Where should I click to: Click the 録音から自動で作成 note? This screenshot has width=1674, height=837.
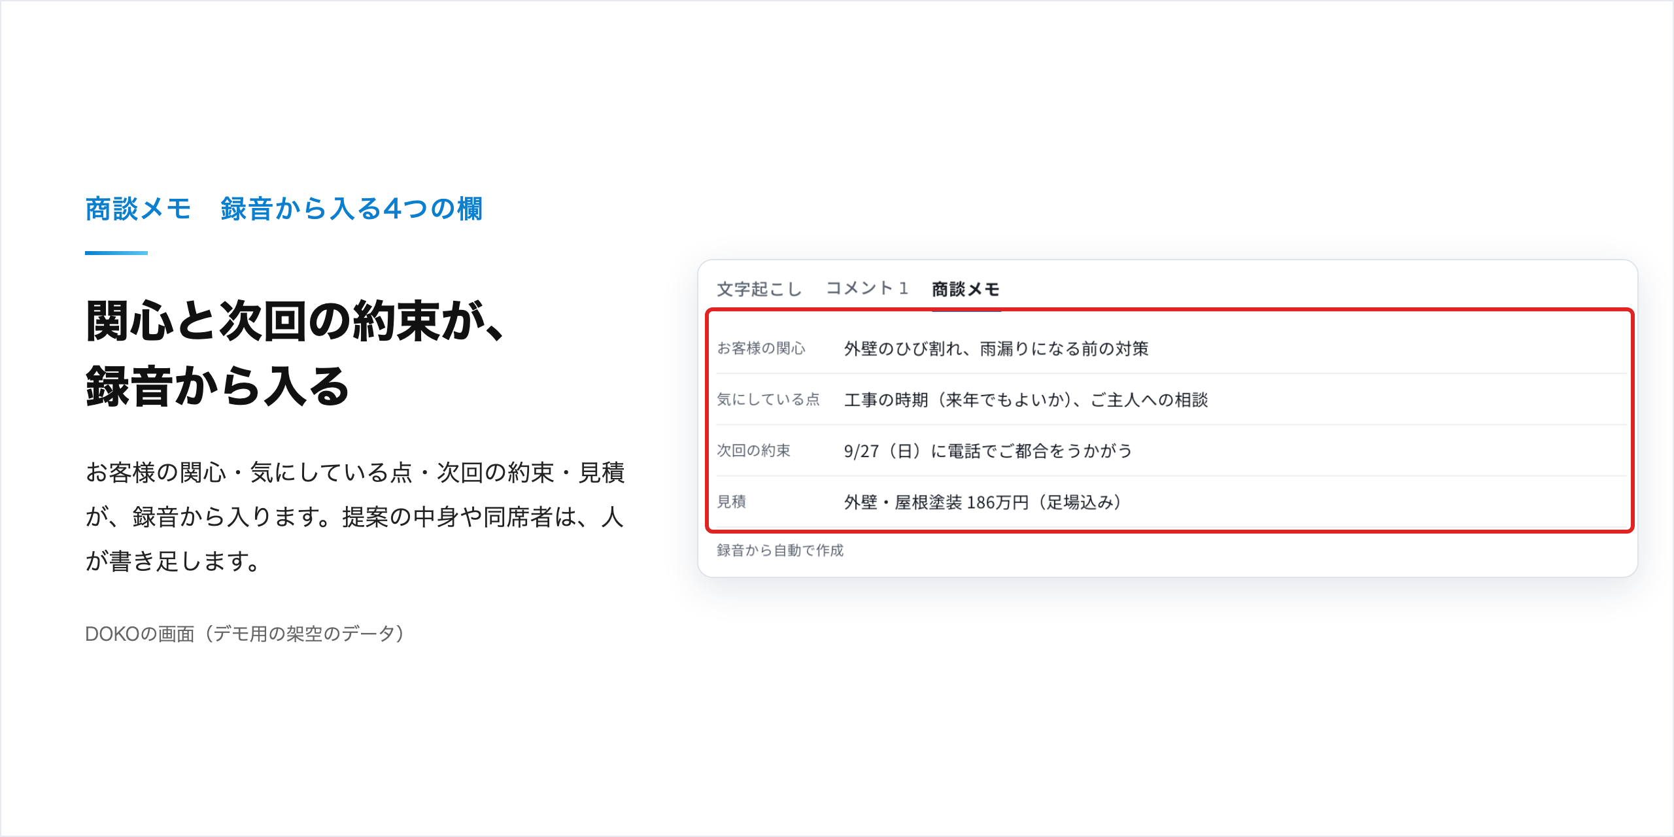point(780,550)
